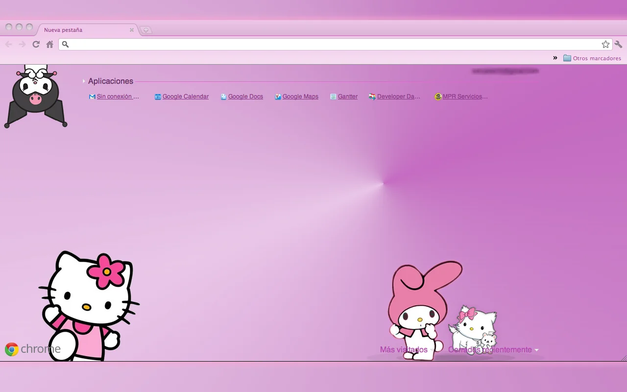Click the search magnifier in address bar

click(x=65, y=45)
